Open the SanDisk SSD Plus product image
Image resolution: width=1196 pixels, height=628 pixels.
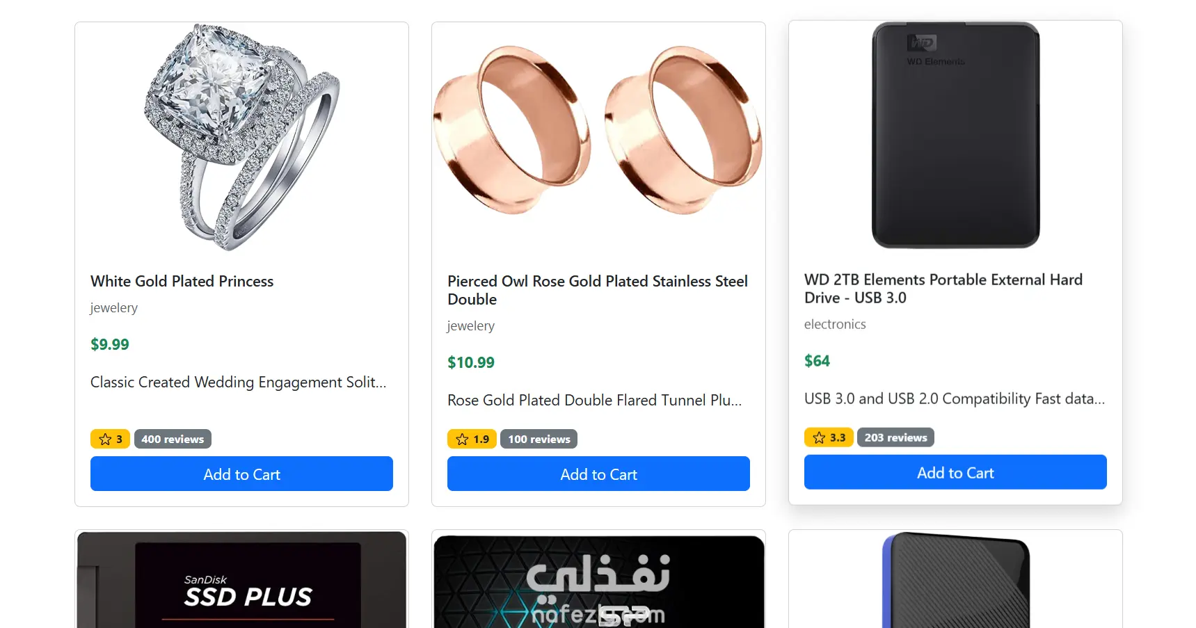click(x=241, y=581)
